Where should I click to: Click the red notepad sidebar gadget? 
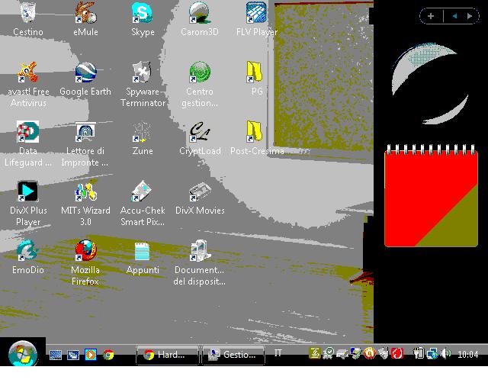[431, 198]
